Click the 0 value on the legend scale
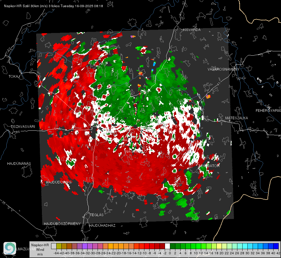The height and width of the screenshot is (258, 281). click(x=170, y=253)
